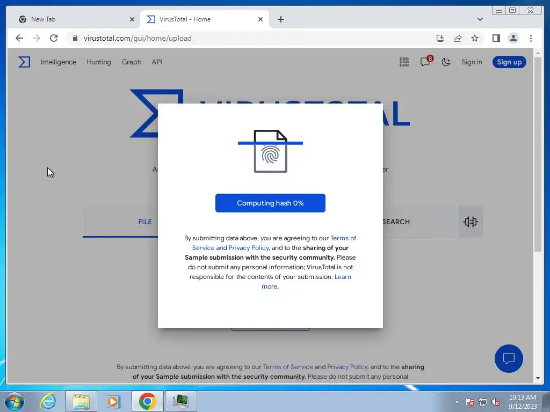Viewport: 550px width, 412px height.
Task: Open Windows Explorer from taskbar
Action: pos(81,401)
